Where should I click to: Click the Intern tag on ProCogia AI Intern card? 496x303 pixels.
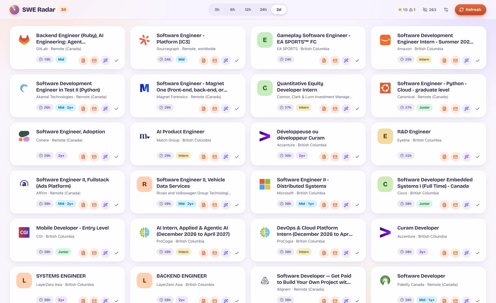click(x=183, y=252)
